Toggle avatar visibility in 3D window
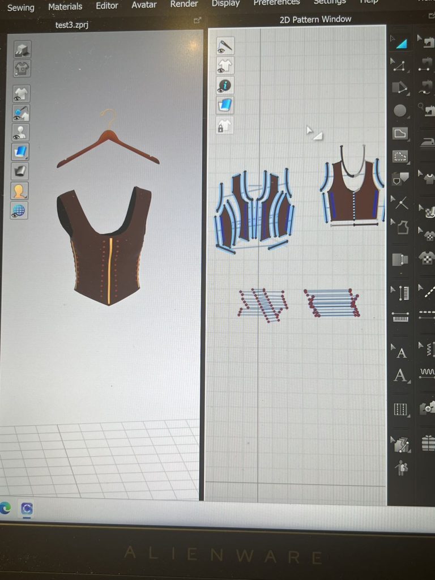This screenshot has width=435, height=580. 22,132
